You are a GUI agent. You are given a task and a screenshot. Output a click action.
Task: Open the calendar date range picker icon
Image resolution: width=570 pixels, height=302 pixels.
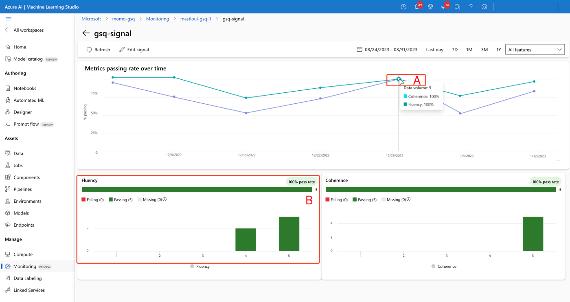(x=360, y=50)
